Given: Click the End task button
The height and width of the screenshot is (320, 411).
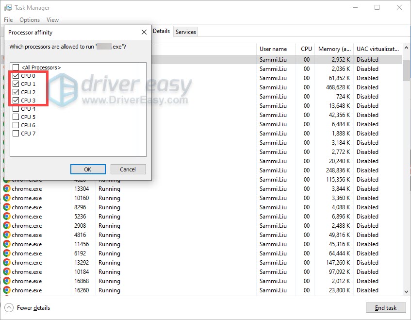Looking at the screenshot, I should [386, 307].
